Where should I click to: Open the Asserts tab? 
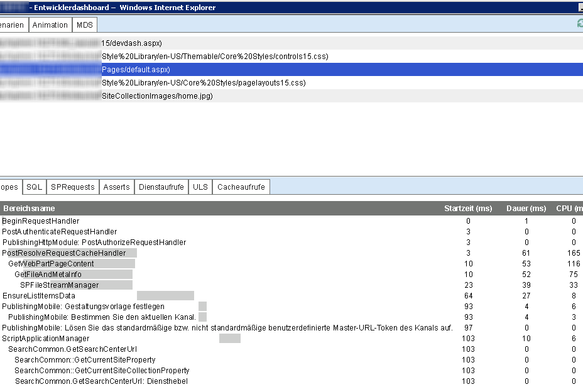pos(116,187)
